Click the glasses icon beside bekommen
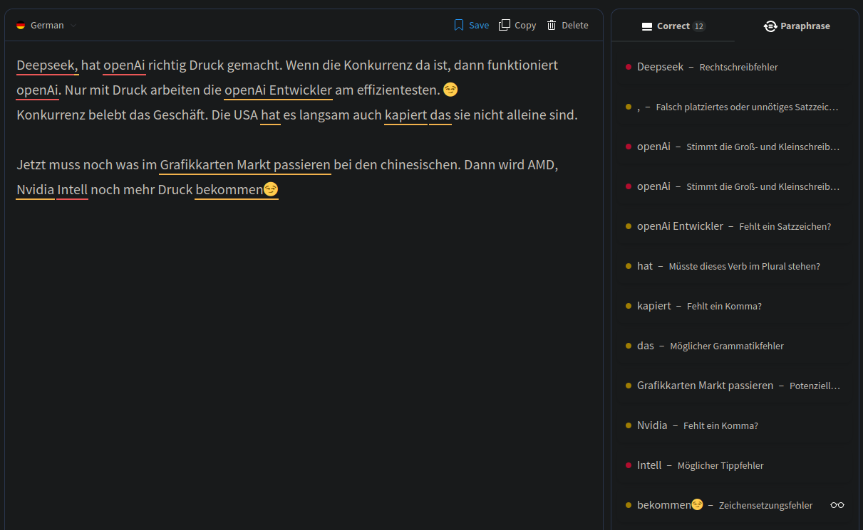This screenshot has width=863, height=530. tap(837, 505)
